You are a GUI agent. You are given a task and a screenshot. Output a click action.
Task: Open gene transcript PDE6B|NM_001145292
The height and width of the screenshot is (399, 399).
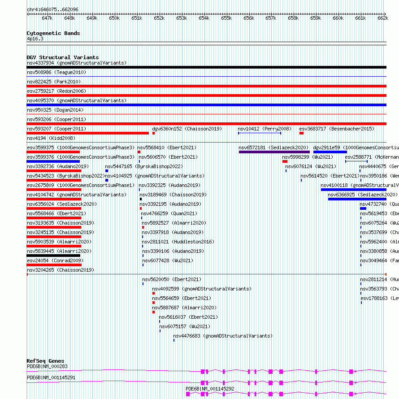point(210,389)
